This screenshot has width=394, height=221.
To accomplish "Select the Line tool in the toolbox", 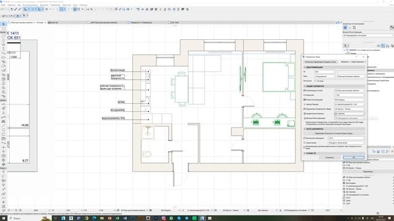I will [x=4, y=125].
